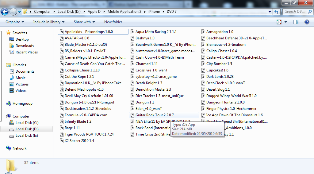The height and width of the screenshot is (174, 314).
Task: Select the Cut the Rope 1.2.1 file icon
Action: (x=62, y=77)
